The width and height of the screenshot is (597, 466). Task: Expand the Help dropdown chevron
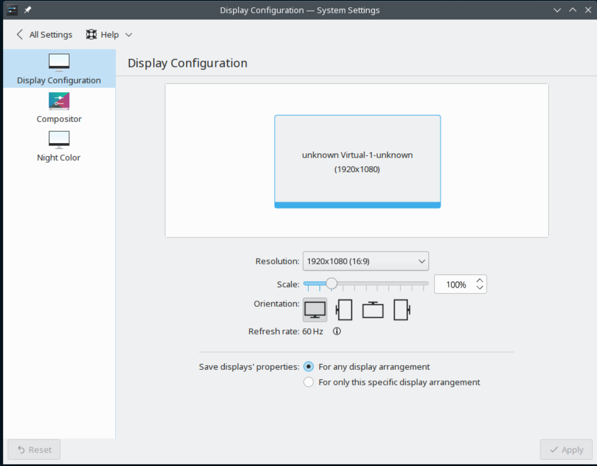point(129,34)
